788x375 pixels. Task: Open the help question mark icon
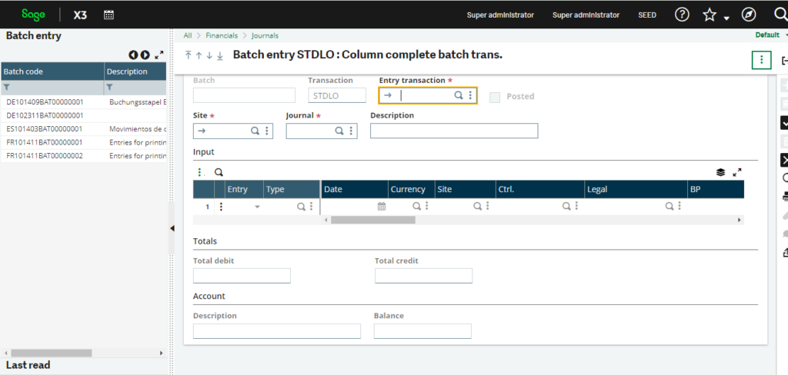(x=681, y=15)
